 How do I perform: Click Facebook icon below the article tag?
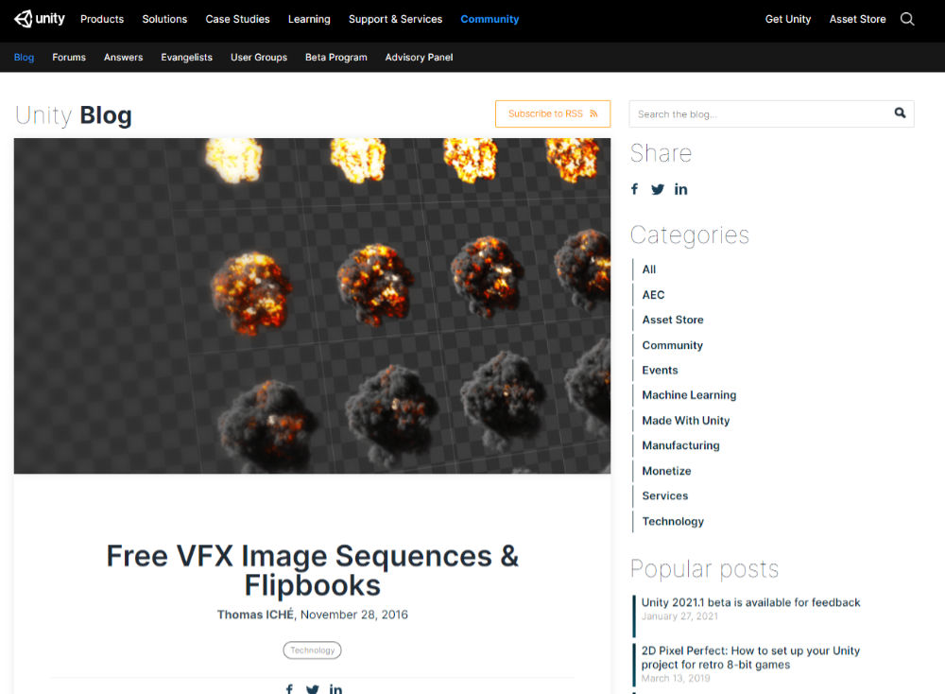[289, 689]
